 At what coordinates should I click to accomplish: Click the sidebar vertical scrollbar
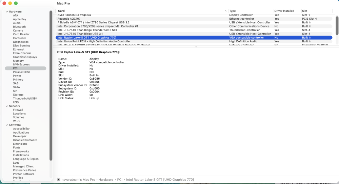point(51,85)
